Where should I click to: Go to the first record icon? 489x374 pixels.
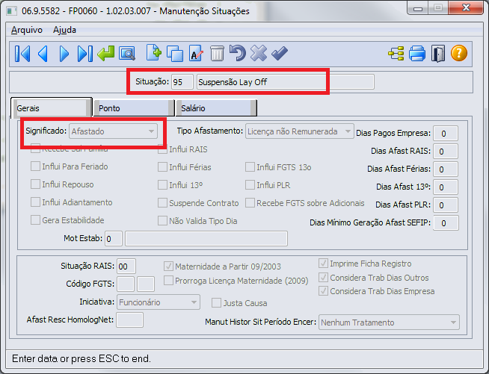(x=22, y=54)
